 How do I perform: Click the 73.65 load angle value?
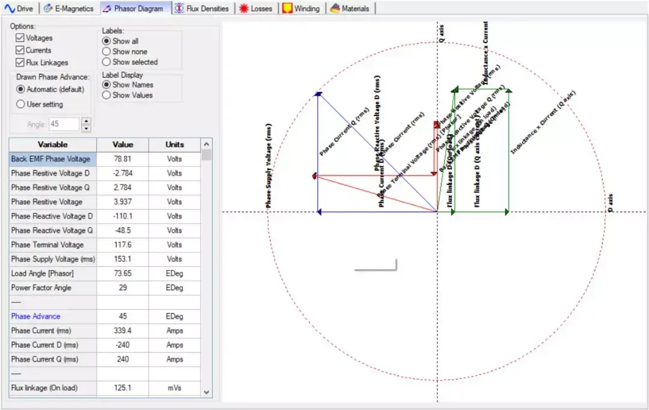click(123, 274)
